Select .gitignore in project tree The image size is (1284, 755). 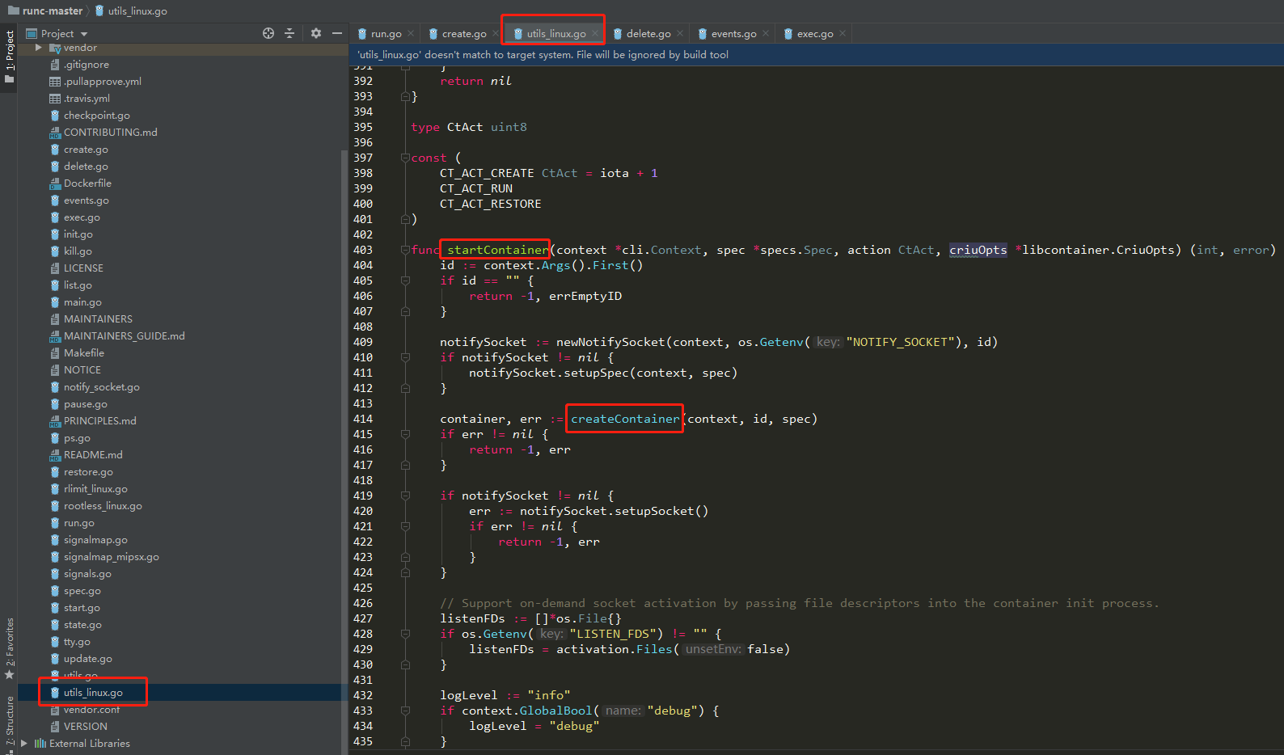tap(86, 65)
